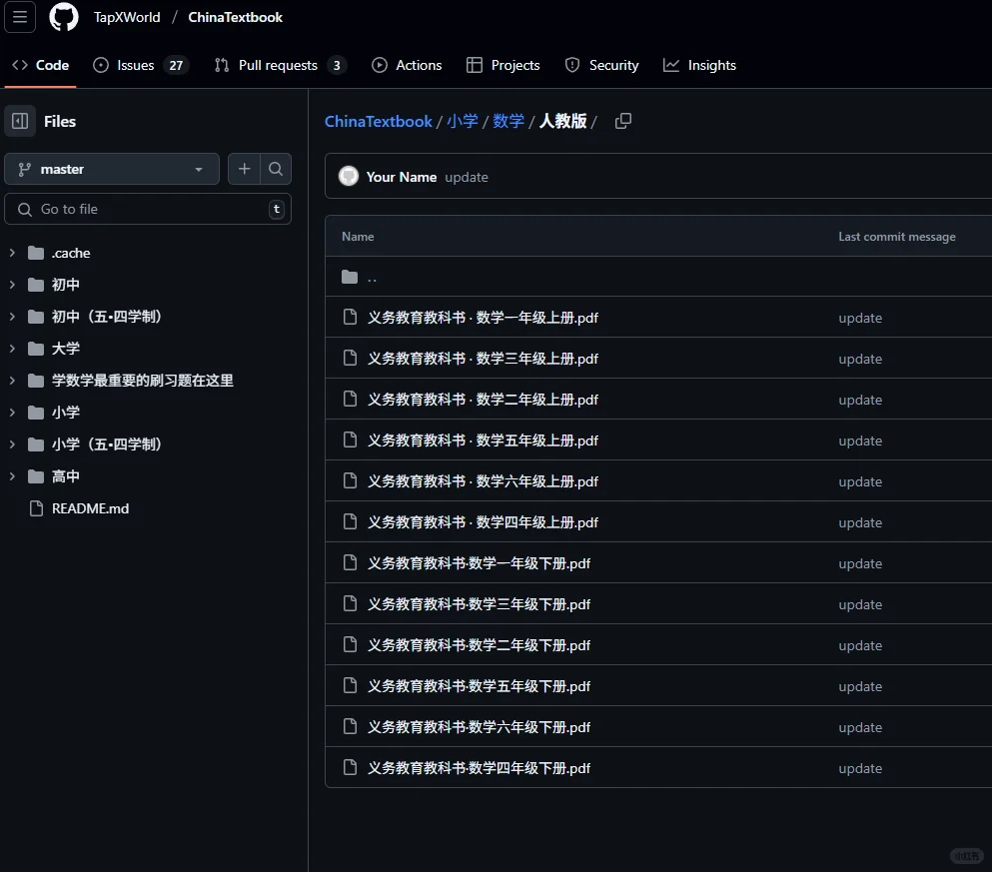
Task: Click 数学 in the breadcrumb path
Action: pyautogui.click(x=508, y=121)
